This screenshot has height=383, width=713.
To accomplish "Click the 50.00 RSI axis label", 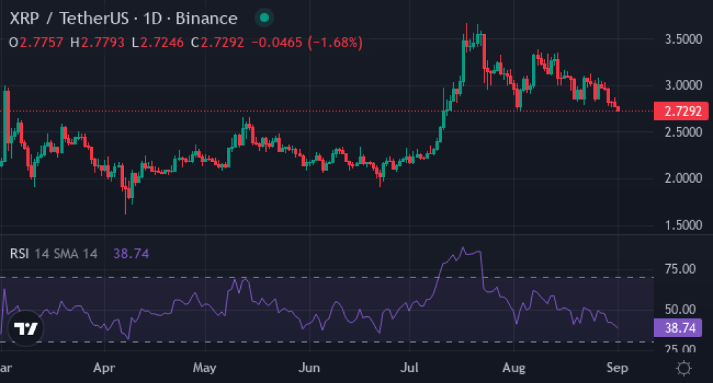I will 680,310.
